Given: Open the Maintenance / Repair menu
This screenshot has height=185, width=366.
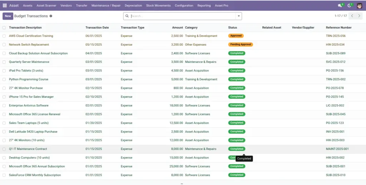Looking at the screenshot, I should point(106,5).
